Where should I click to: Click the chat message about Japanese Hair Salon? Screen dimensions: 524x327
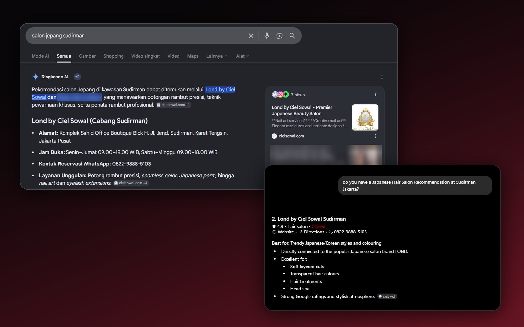click(x=415, y=185)
